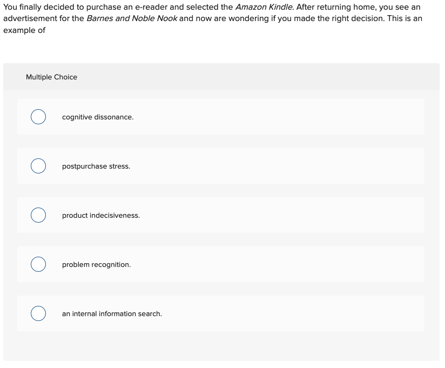445x368 pixels.
Task: Select the internal information search radio button
Action: [x=38, y=313]
